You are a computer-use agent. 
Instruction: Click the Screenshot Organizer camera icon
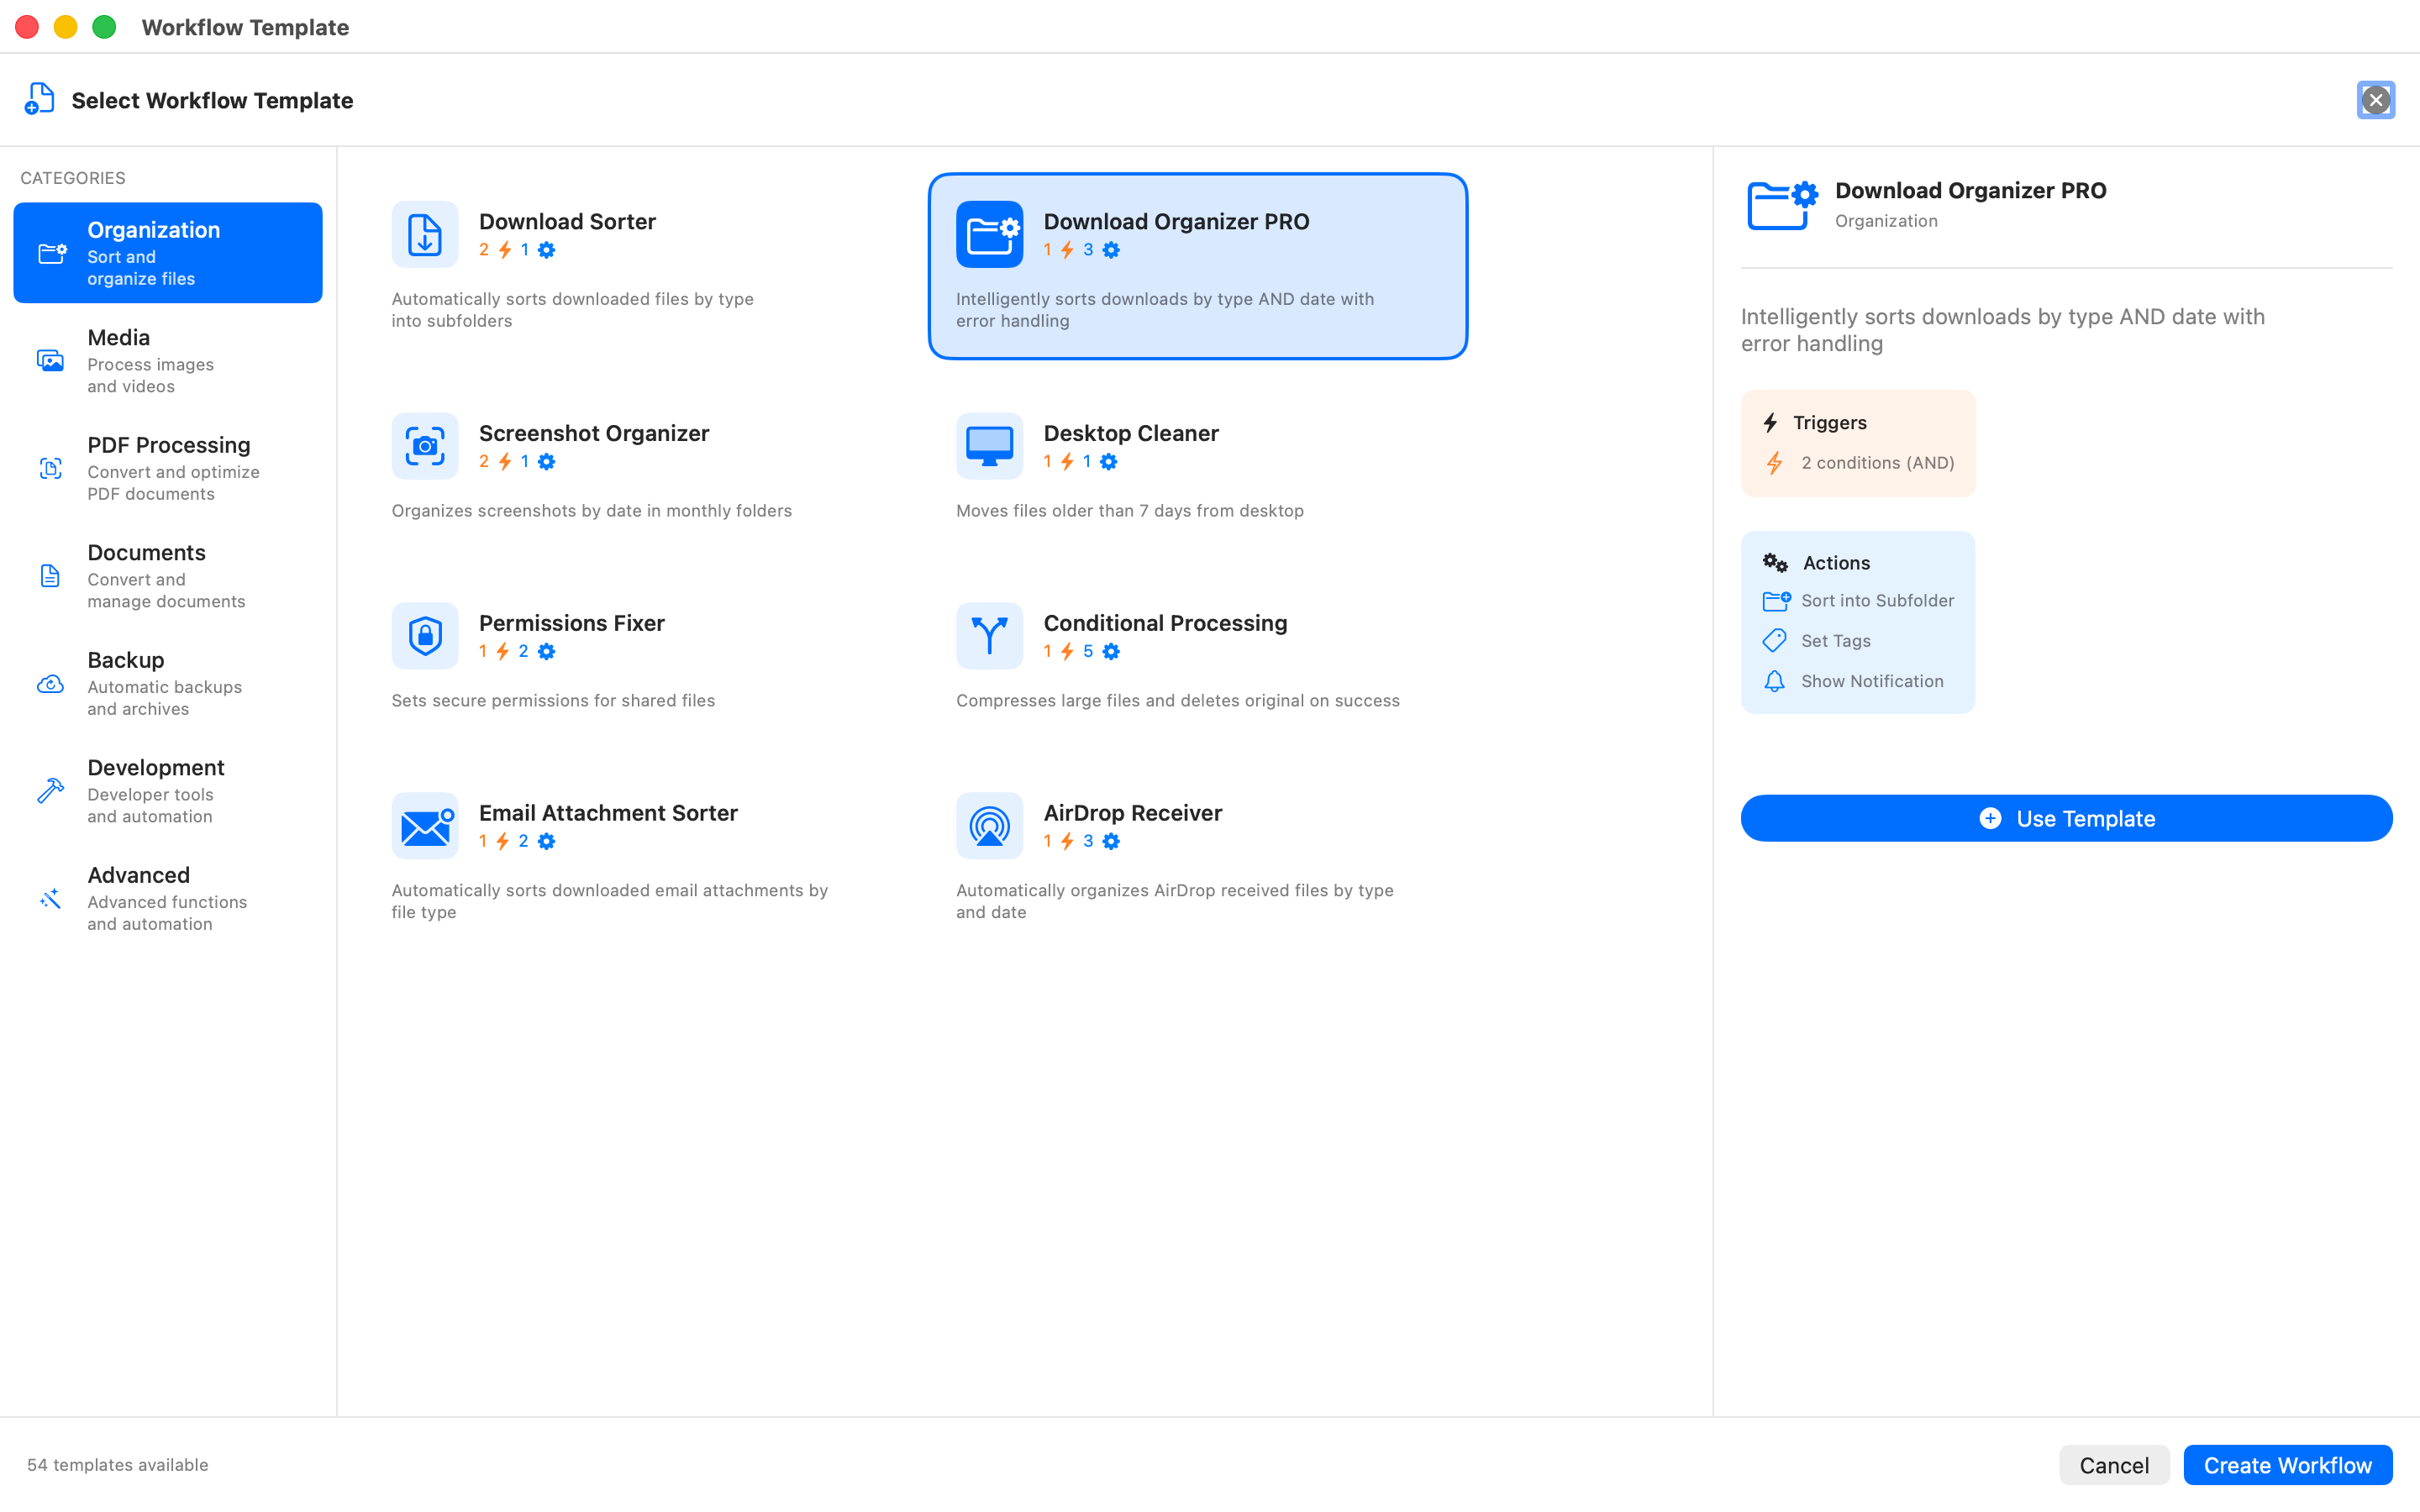pos(425,446)
